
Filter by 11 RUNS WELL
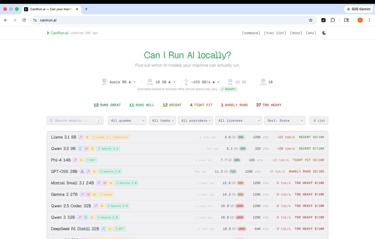point(142,105)
